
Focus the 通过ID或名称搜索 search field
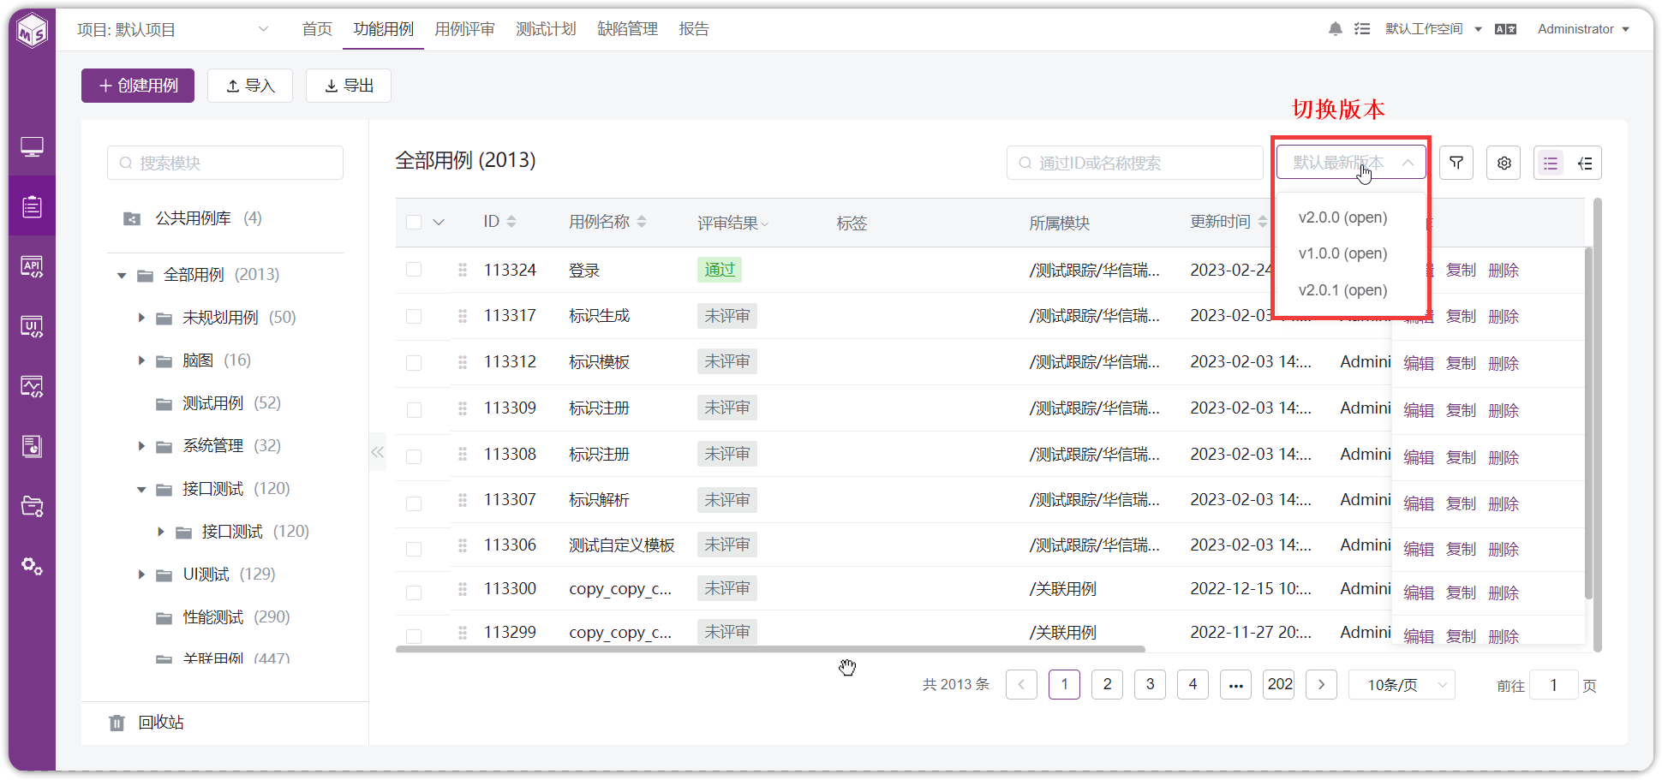point(1135,163)
